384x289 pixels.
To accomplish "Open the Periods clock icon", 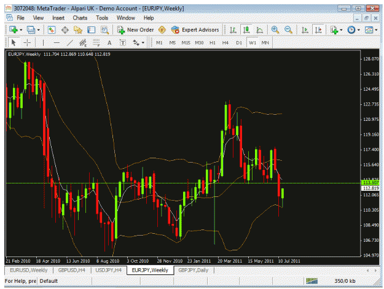I will point(351,30).
